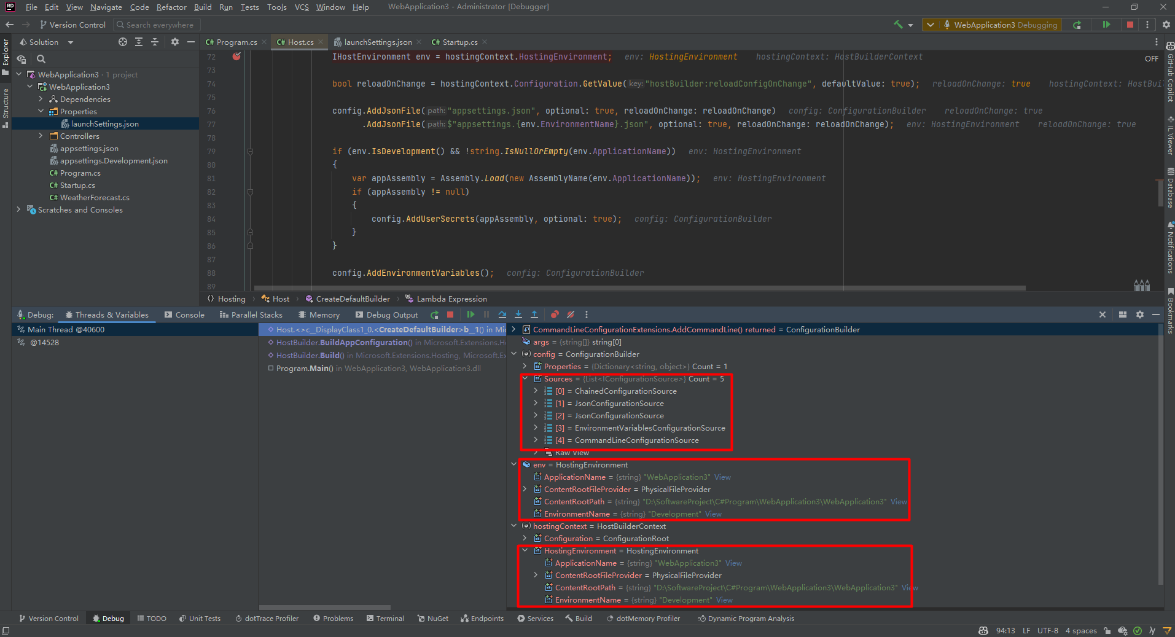Step over the current line
This screenshot has width=1175, height=637.
(x=502, y=315)
